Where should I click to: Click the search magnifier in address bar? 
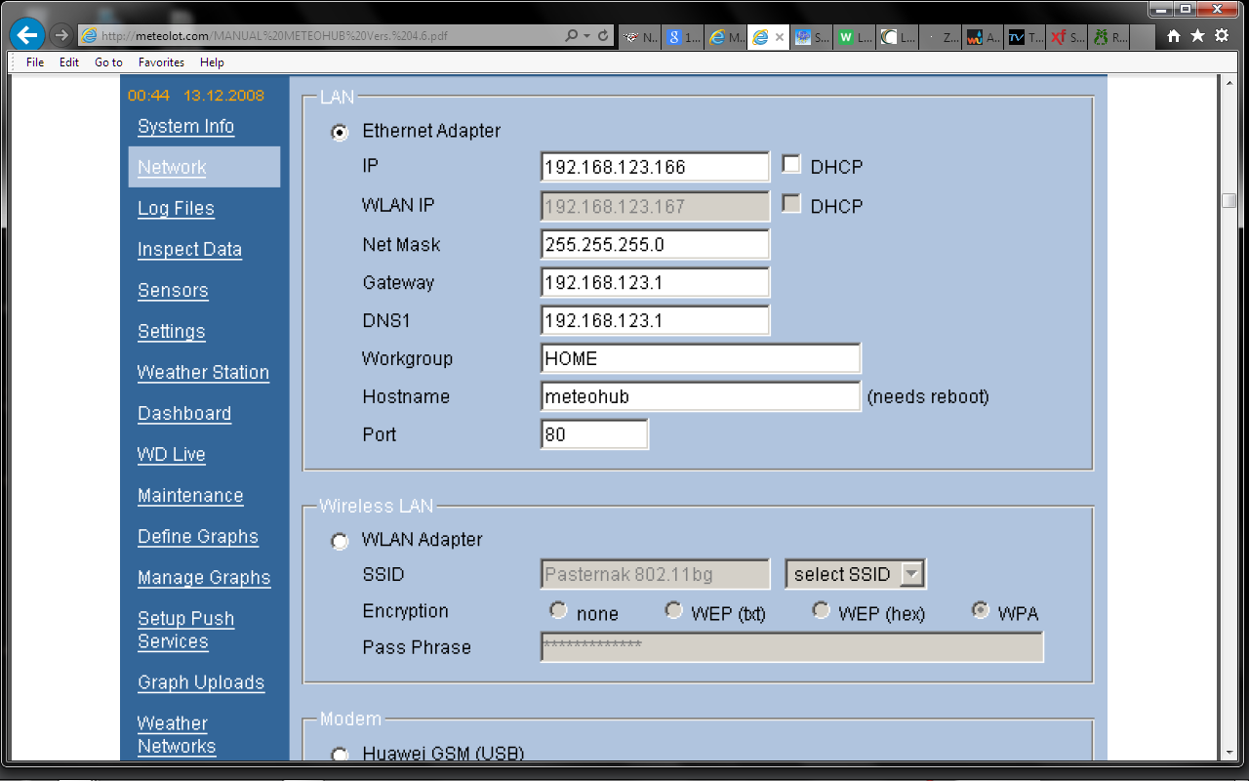pyautogui.click(x=572, y=36)
